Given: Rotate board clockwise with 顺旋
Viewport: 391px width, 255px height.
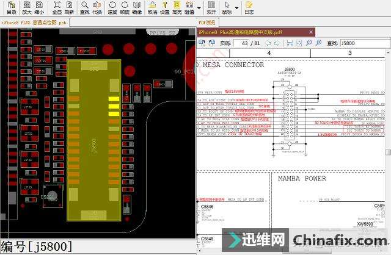Looking at the screenshot, I should tap(125, 8).
